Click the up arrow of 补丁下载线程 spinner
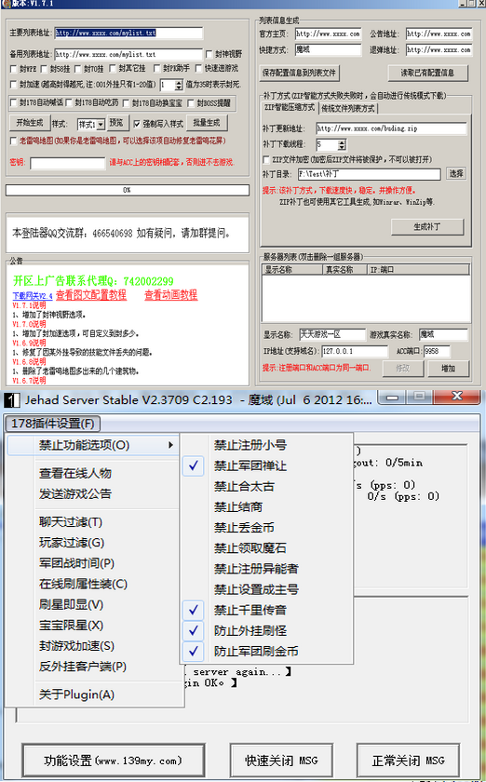Screen dimensions: 486x782 342,142
